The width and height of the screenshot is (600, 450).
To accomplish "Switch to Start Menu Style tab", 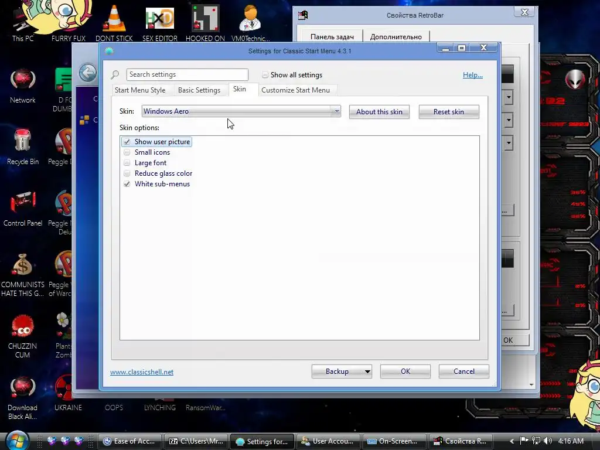I will pos(140,90).
